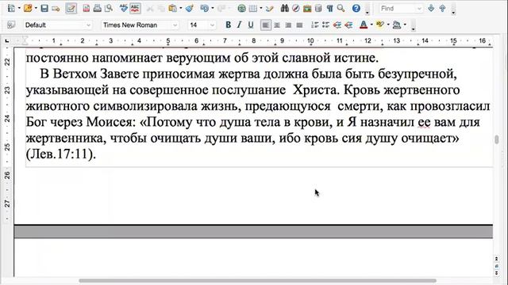This screenshot has width=508, height=285.
Task: Toggle bulleted list
Action: 326,25
